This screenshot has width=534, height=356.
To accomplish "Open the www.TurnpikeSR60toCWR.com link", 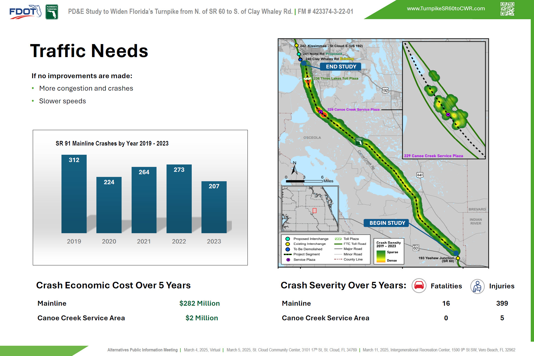I will coord(446,8).
